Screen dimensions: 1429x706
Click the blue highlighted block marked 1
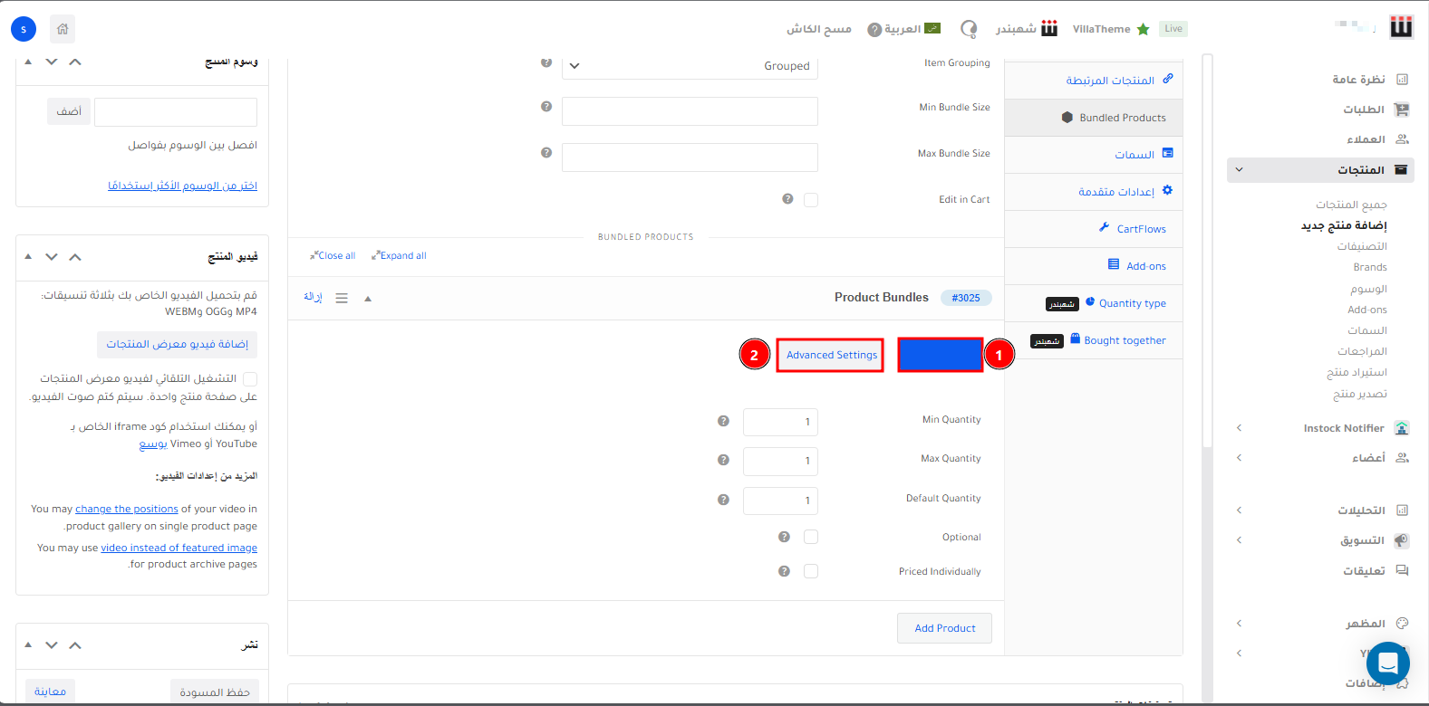pyautogui.click(x=940, y=355)
